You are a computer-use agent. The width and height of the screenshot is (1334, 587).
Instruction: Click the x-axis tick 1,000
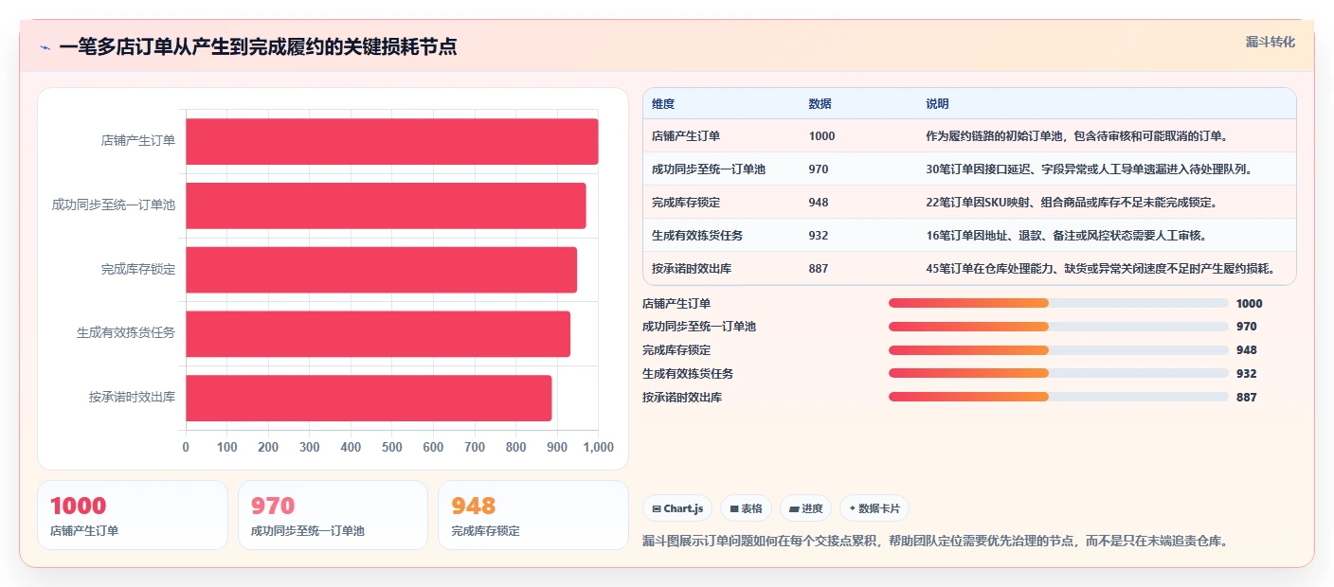(x=598, y=448)
